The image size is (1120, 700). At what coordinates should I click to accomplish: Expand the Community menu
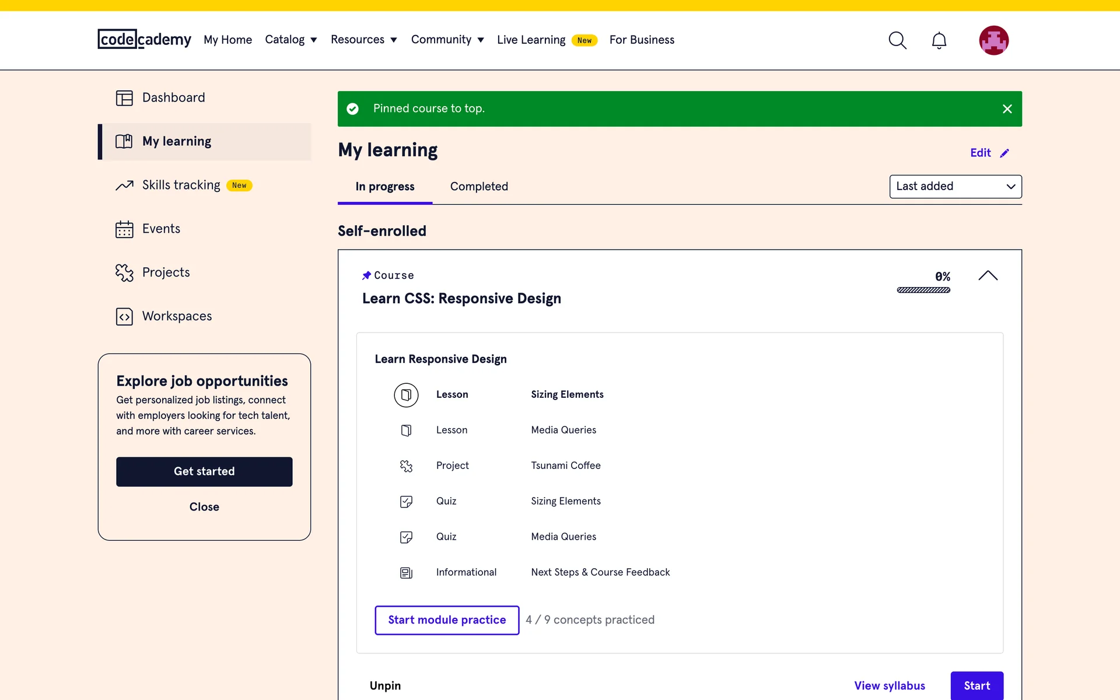point(447,40)
